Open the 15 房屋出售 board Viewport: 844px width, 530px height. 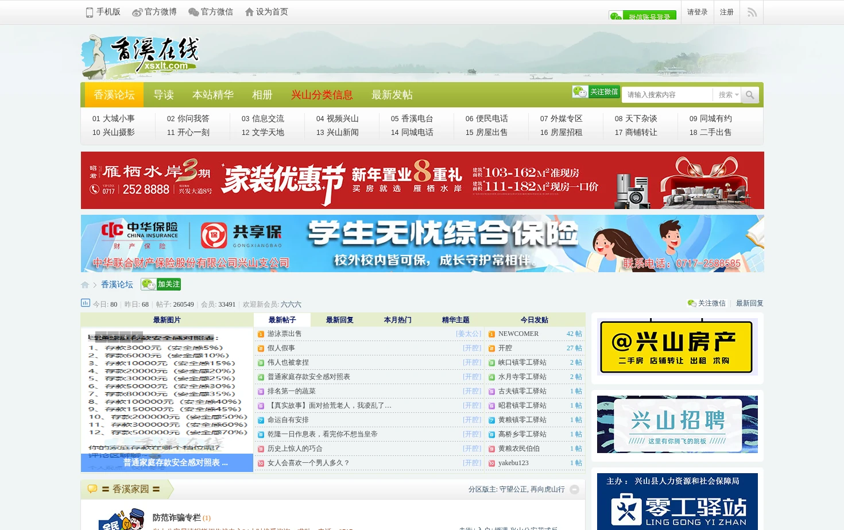487,132
